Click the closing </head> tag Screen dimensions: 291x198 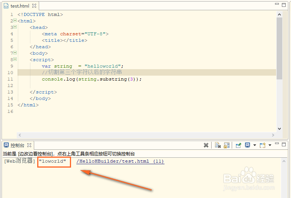coord(40,47)
